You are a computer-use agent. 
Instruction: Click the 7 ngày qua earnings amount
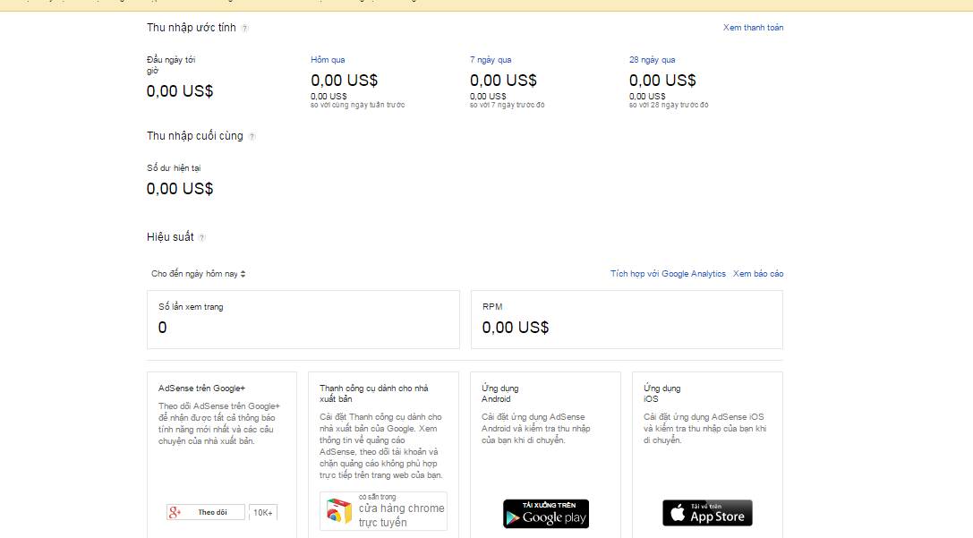click(x=503, y=81)
